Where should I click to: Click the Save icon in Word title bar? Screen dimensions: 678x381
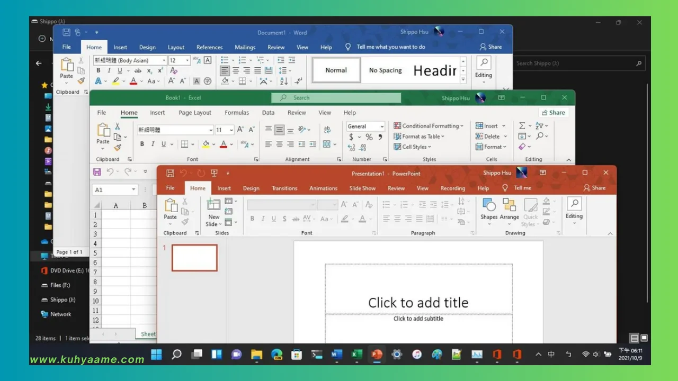(x=66, y=32)
